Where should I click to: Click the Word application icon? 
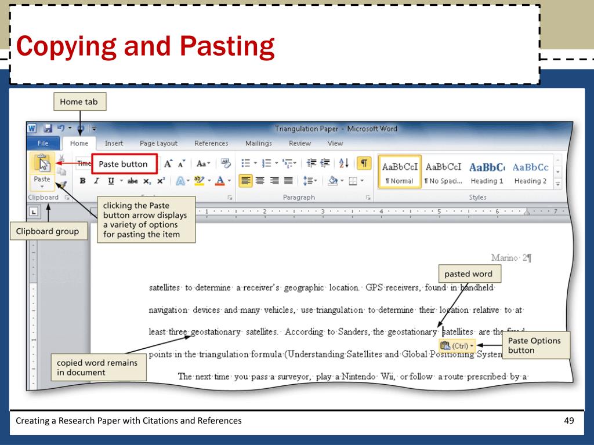click(x=32, y=128)
